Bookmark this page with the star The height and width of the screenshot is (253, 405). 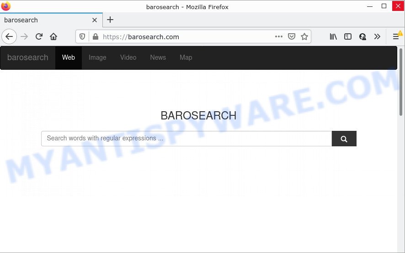(x=304, y=36)
